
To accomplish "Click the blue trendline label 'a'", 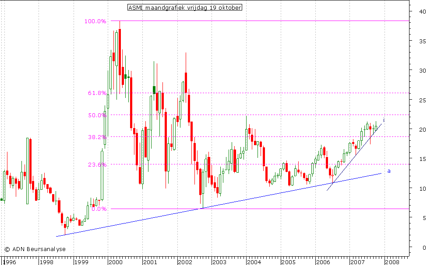I will [x=389, y=171].
